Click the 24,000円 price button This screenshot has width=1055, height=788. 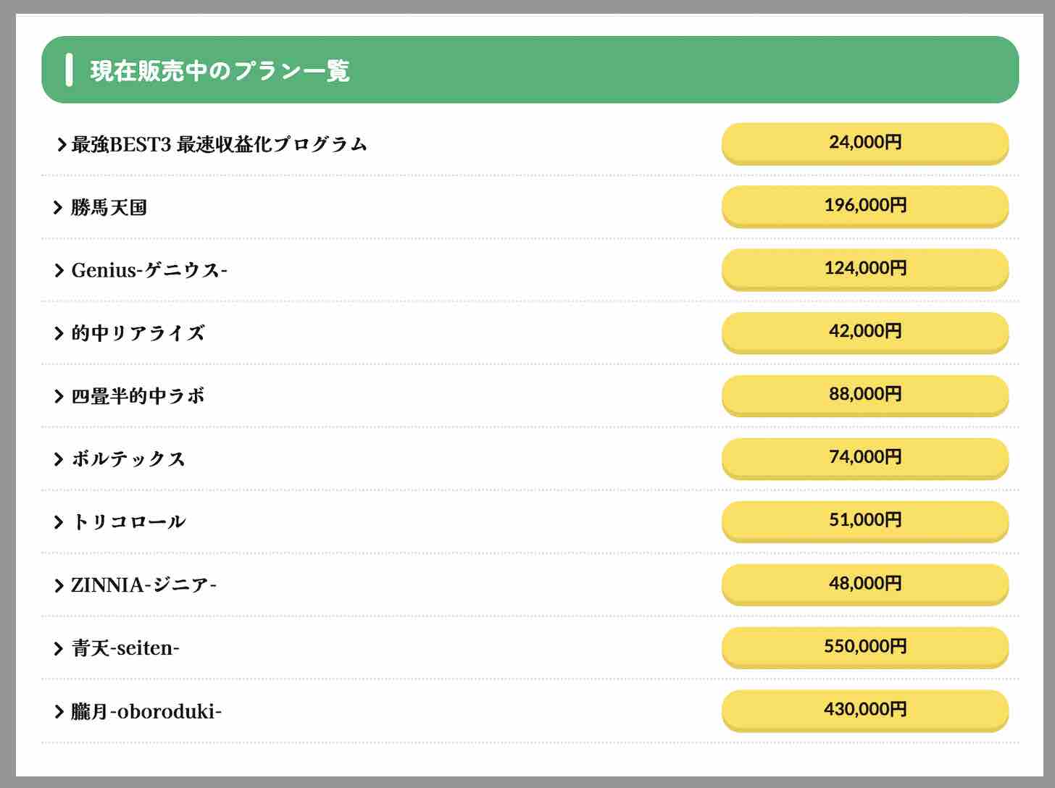(865, 143)
